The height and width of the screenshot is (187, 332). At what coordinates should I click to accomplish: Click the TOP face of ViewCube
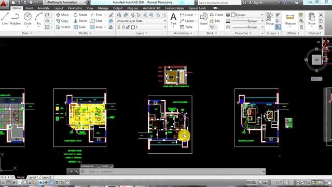coord(316,60)
